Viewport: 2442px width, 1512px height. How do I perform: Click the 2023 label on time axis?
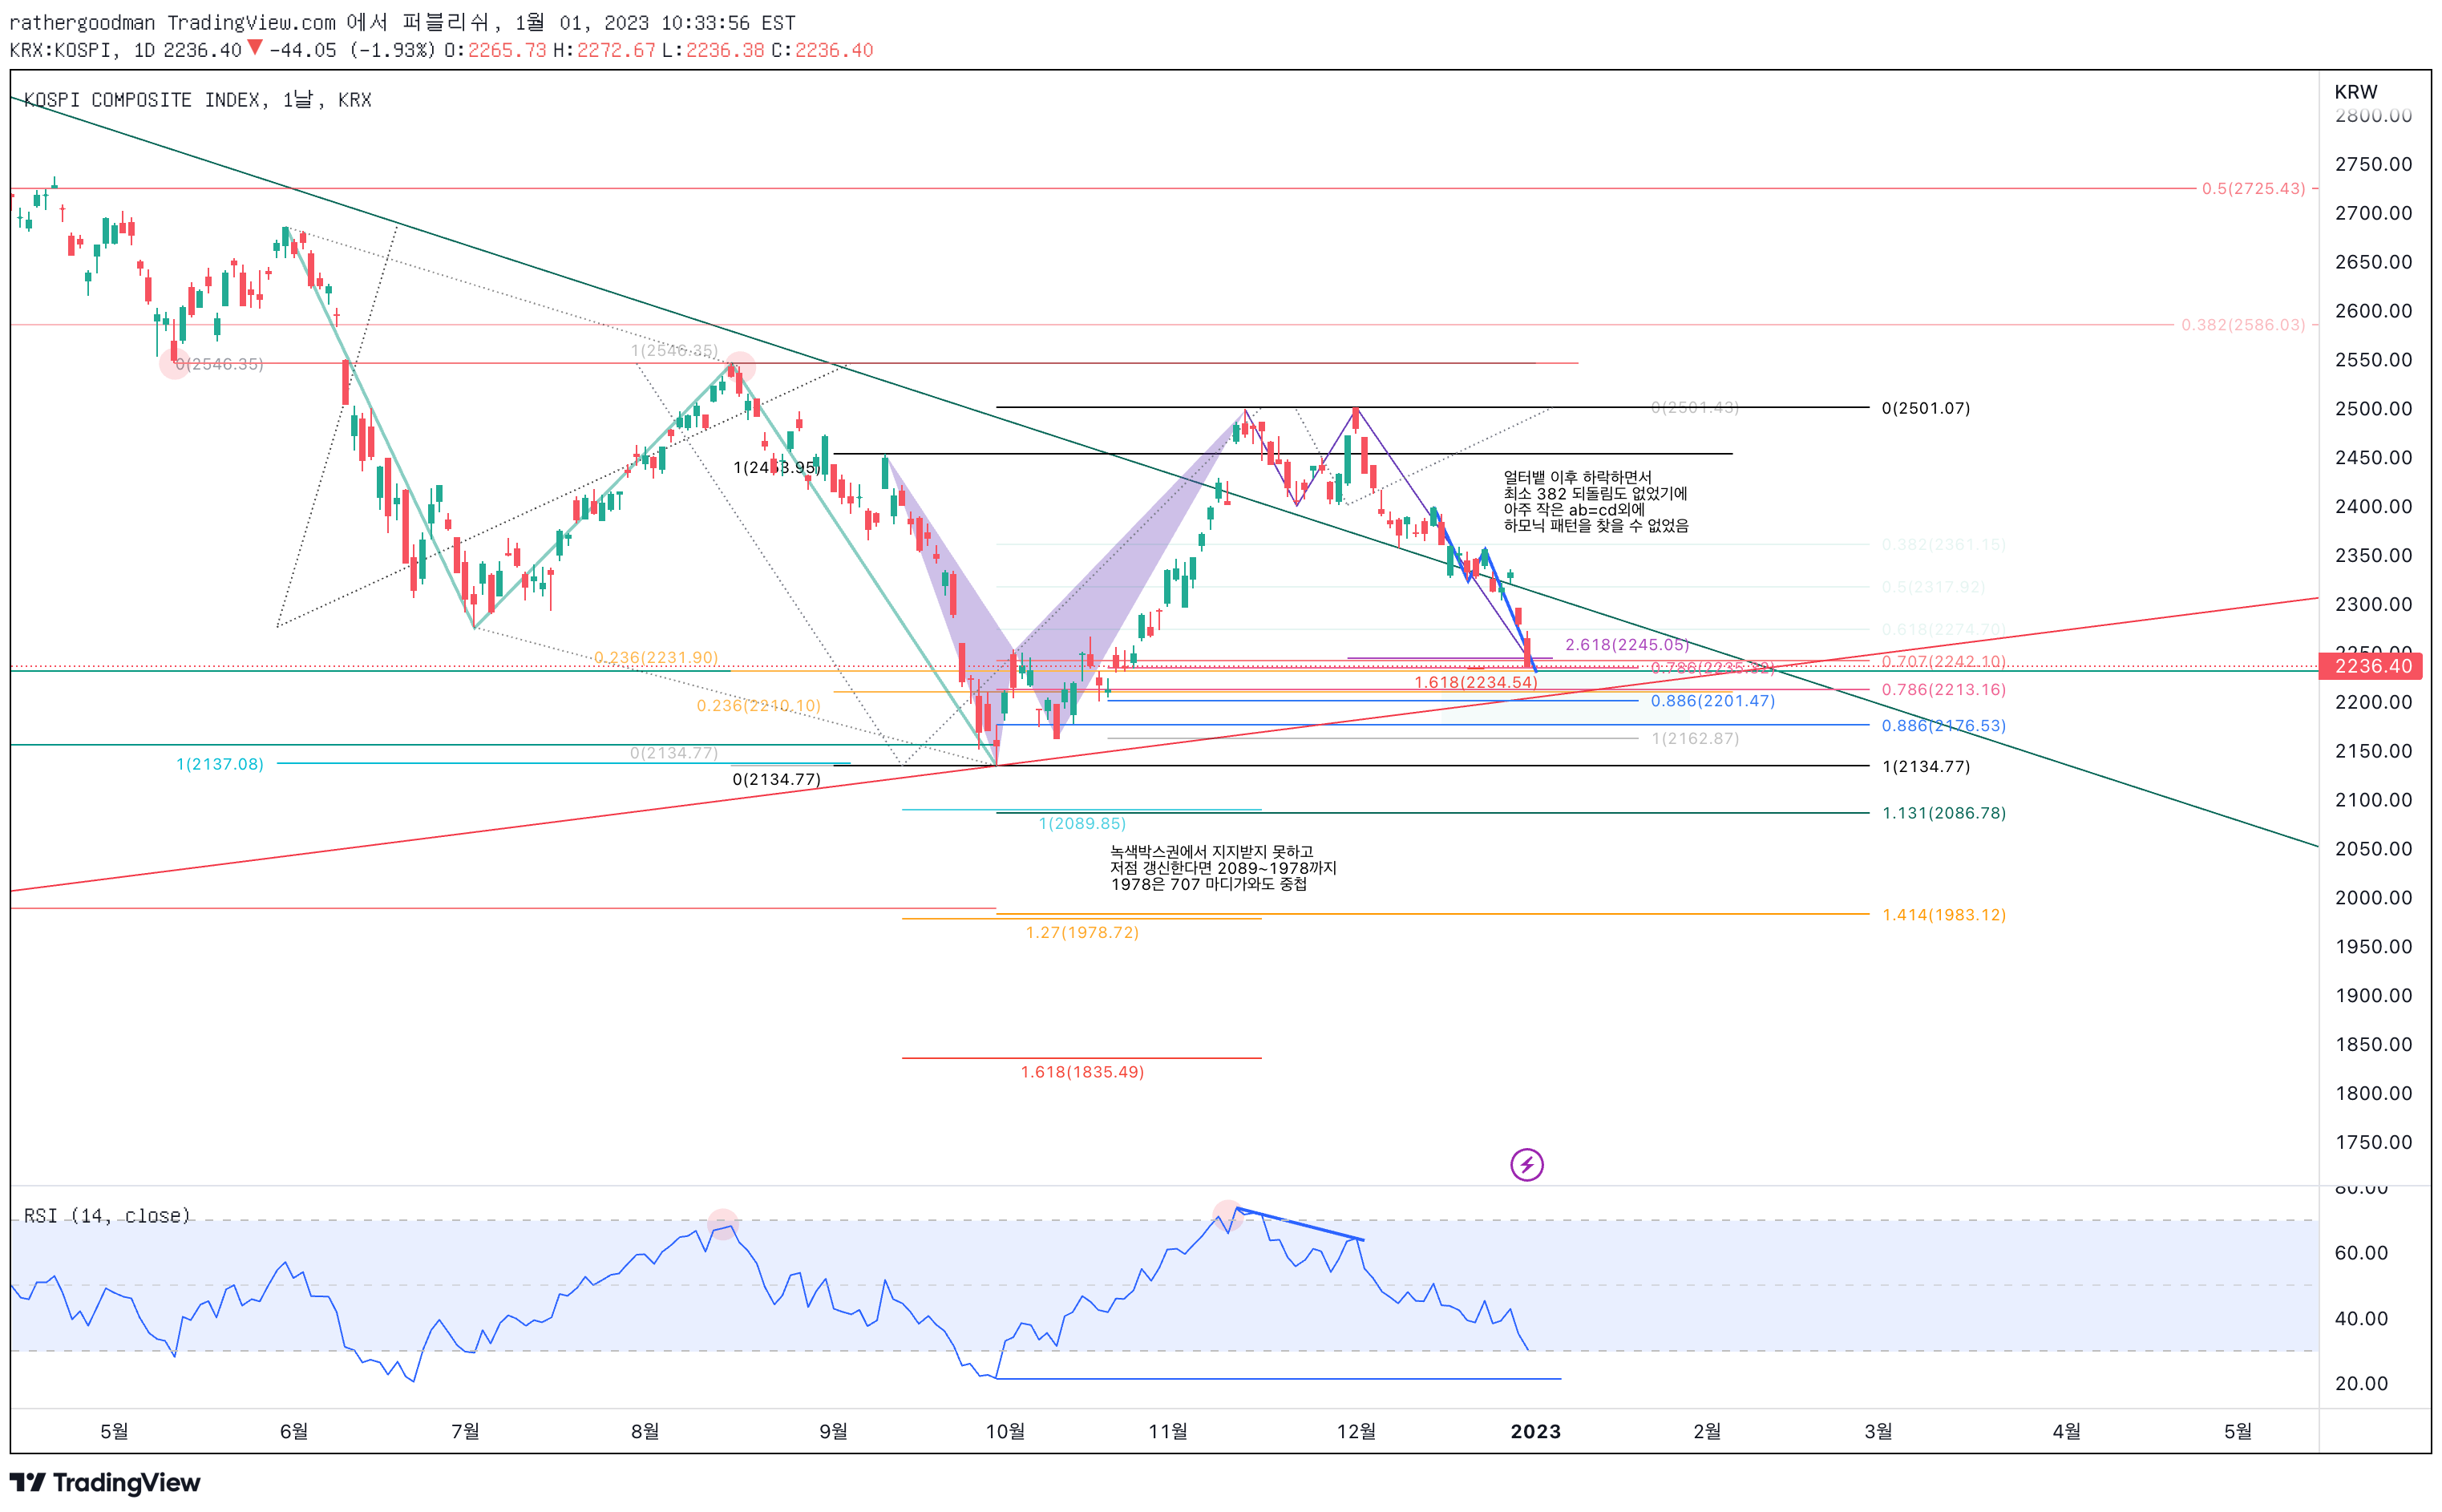pos(1535,1431)
